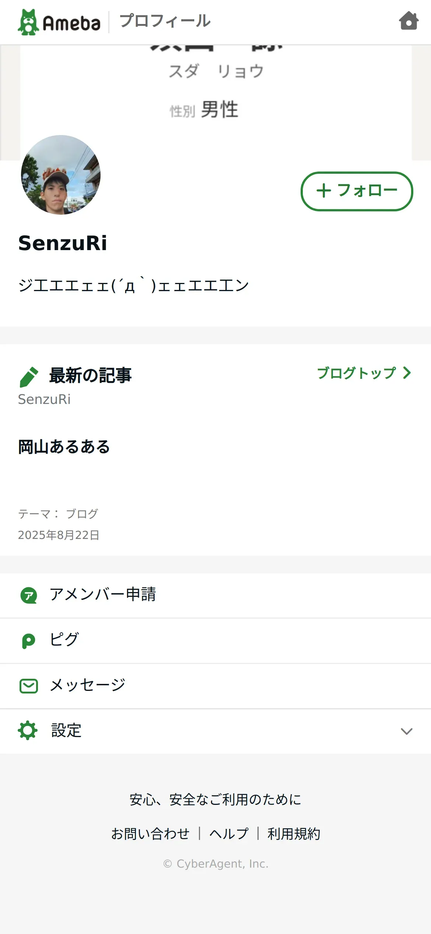Click the SenzuRi profile avatar photo
431x934 pixels.
(61, 175)
